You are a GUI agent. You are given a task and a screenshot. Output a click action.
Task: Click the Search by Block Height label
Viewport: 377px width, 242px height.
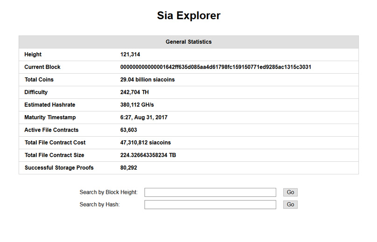point(109,192)
